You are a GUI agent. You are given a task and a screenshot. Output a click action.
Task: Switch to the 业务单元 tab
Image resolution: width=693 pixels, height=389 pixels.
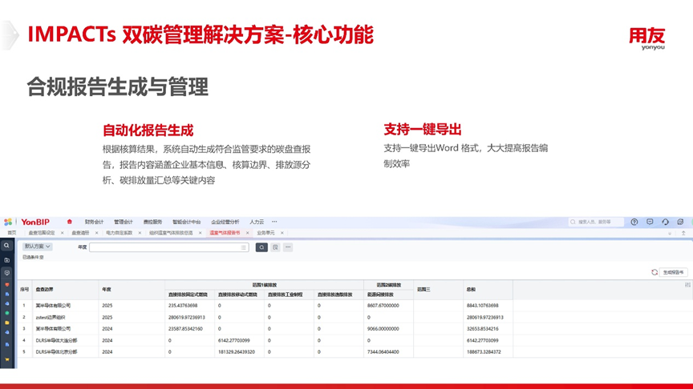tap(265, 233)
